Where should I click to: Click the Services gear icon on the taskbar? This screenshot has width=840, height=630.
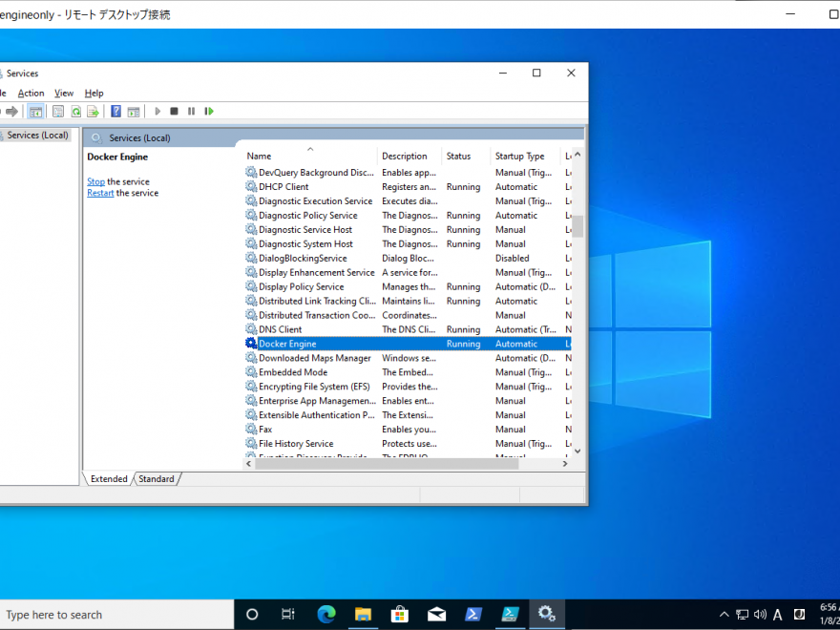point(546,614)
